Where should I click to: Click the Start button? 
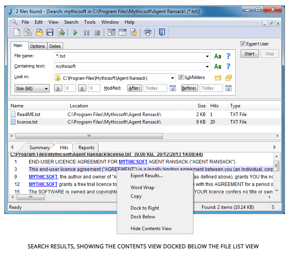pyautogui.click(x=249, y=54)
